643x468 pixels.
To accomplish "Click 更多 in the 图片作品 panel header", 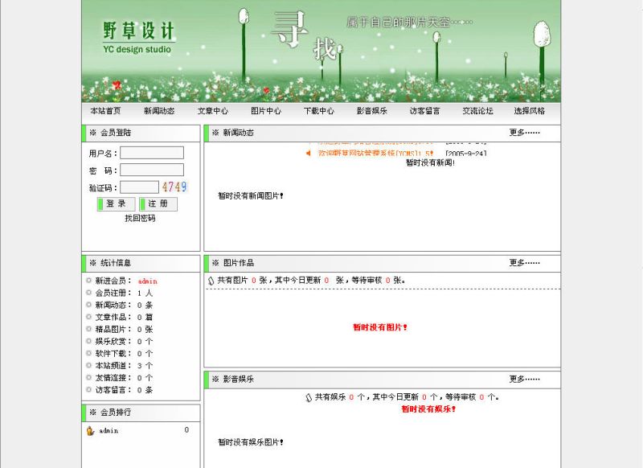I will click(525, 262).
